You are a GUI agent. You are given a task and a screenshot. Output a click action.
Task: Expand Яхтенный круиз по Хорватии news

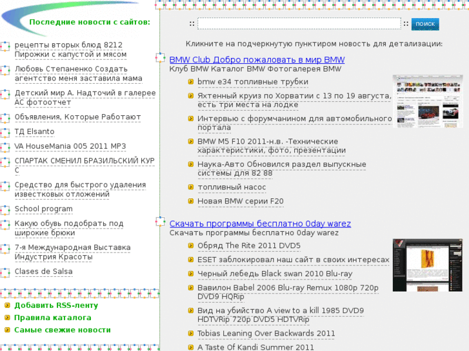[294, 100]
